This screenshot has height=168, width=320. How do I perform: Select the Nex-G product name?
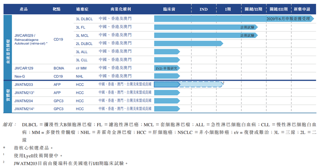coord(21,76)
